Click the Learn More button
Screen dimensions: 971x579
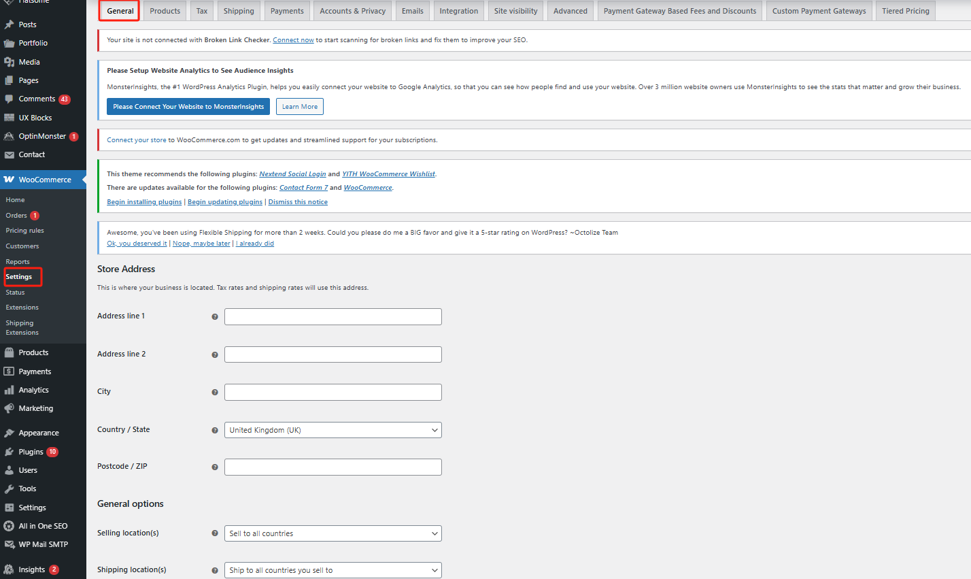299,106
